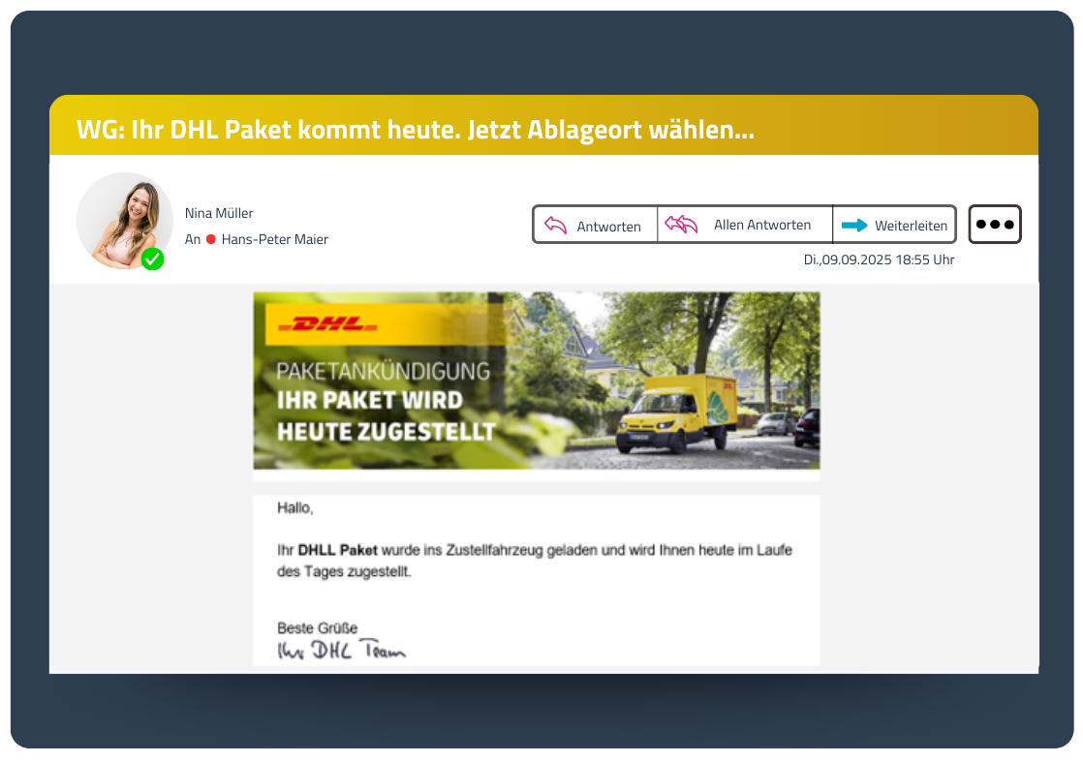
Task: Click the blue forward arrow icon
Action: click(x=854, y=225)
